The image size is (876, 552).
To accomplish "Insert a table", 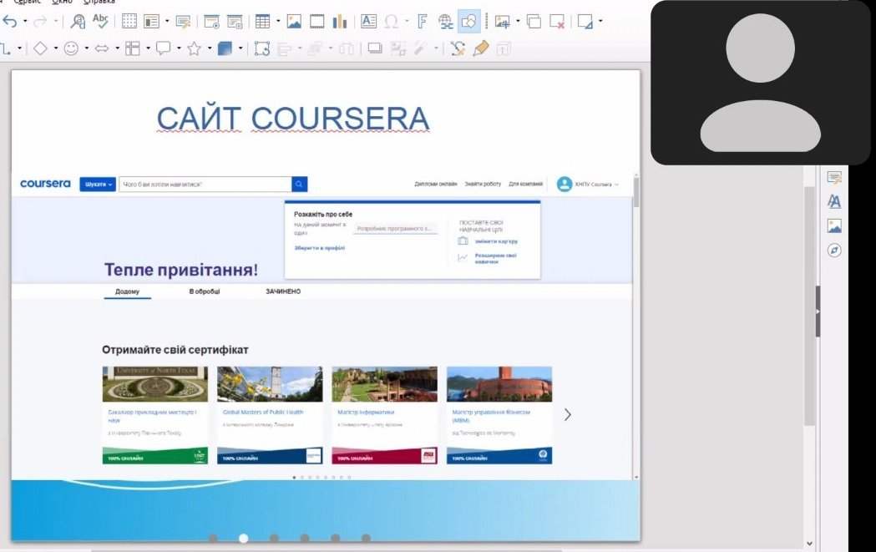I will tap(262, 22).
